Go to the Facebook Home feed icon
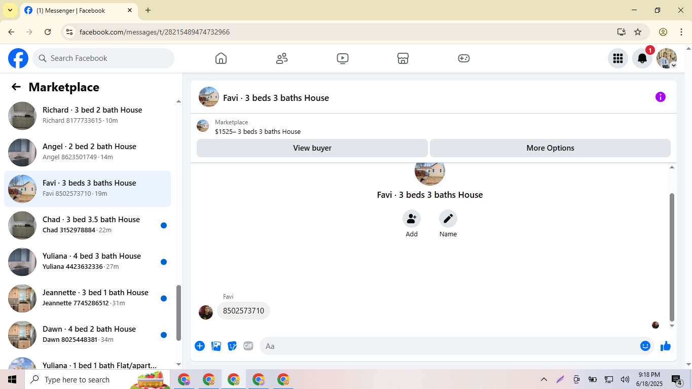Screen dimensions: 692x389 [221, 58]
